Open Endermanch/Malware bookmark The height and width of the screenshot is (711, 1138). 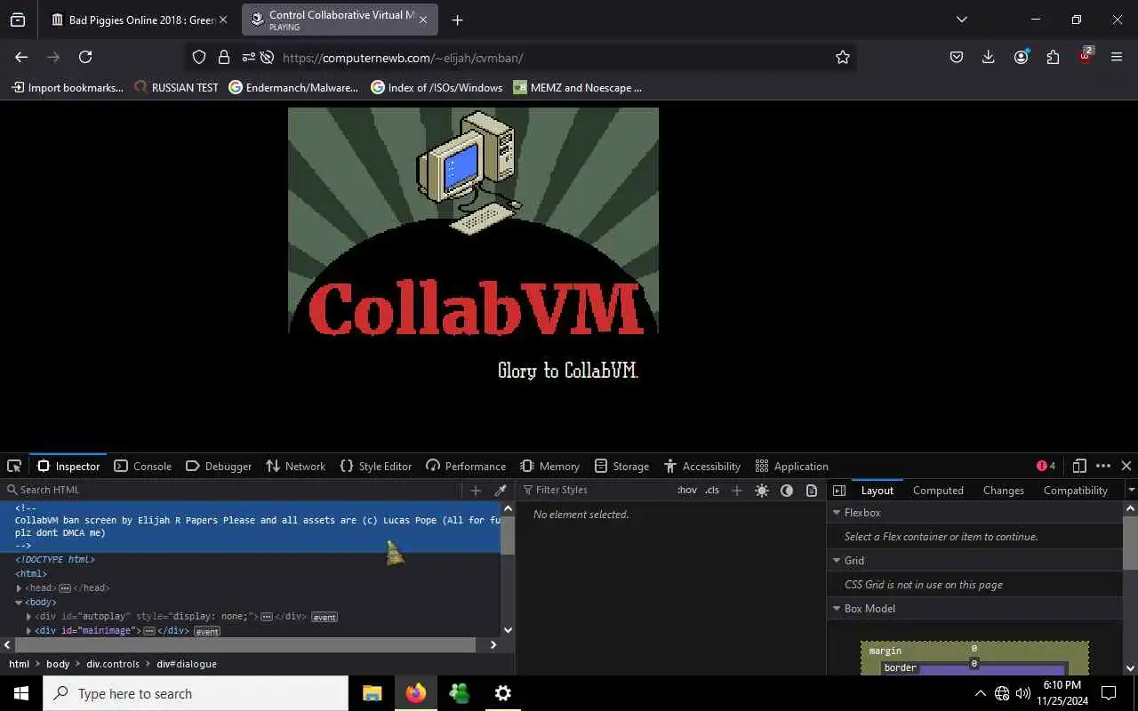pos(293,87)
